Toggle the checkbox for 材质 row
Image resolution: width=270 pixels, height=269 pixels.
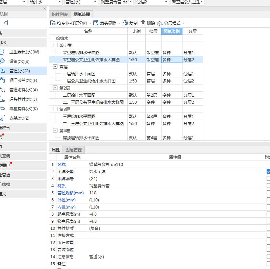click(268, 186)
